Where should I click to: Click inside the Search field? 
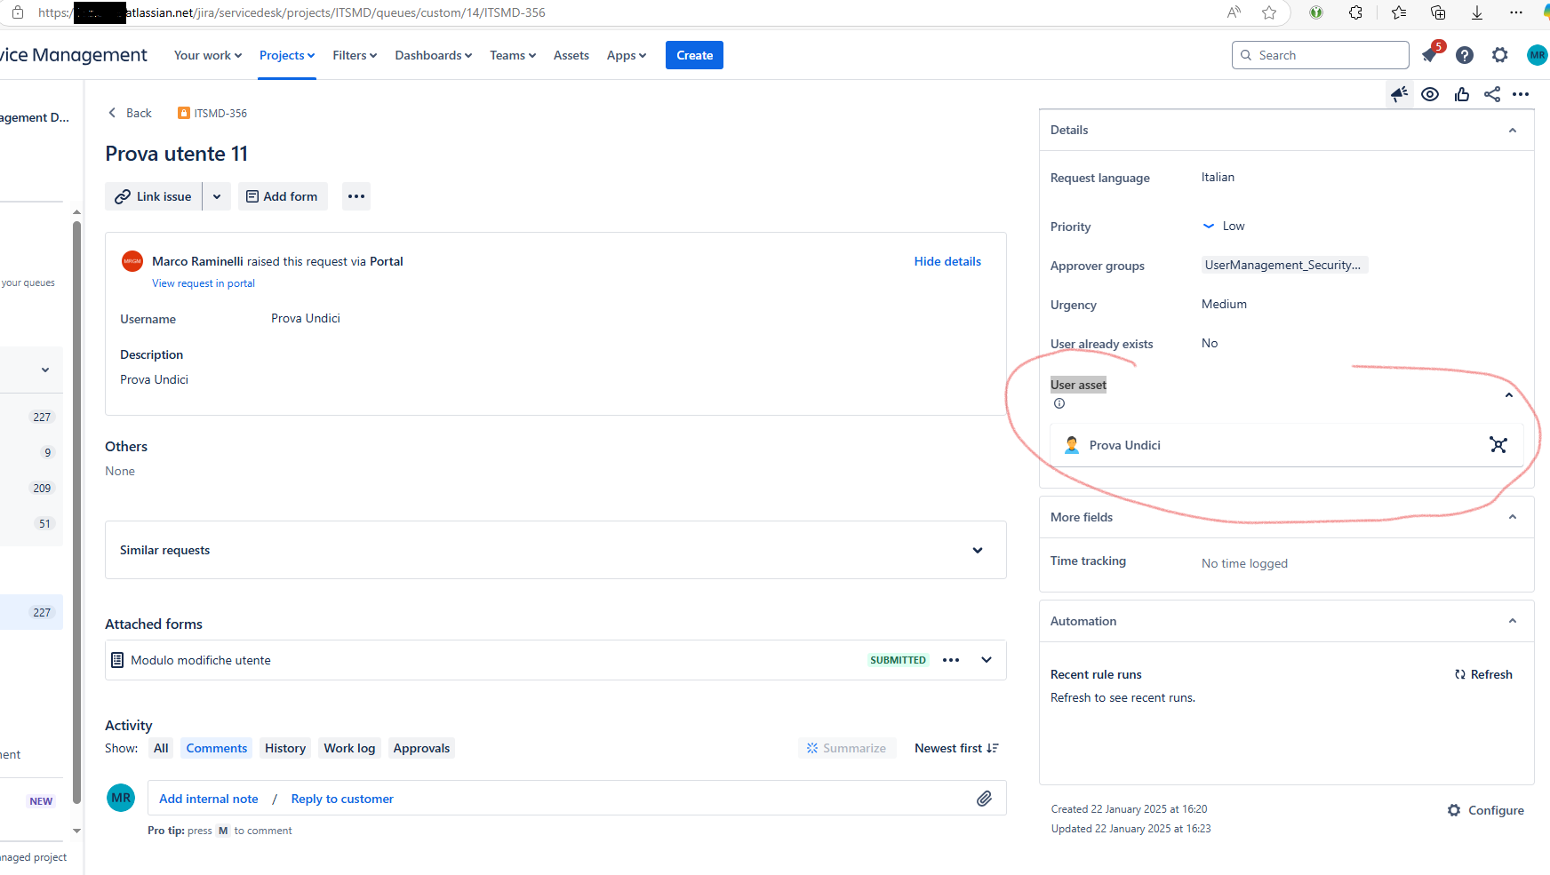click(1320, 54)
